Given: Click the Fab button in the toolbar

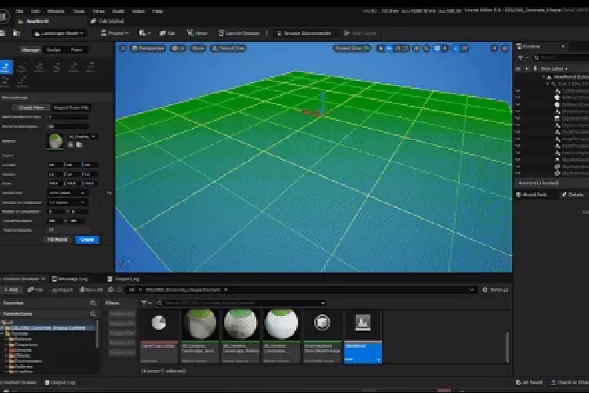Looking at the screenshot, I should 168,33.
